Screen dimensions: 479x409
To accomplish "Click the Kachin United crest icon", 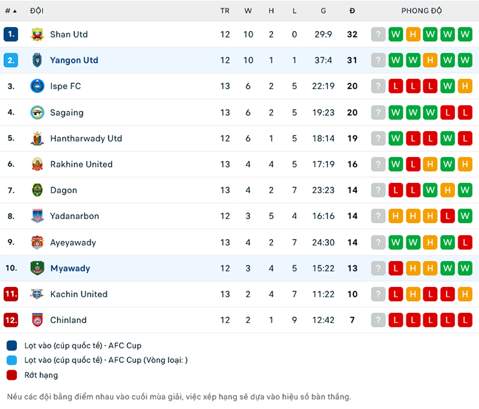I will tap(38, 294).
